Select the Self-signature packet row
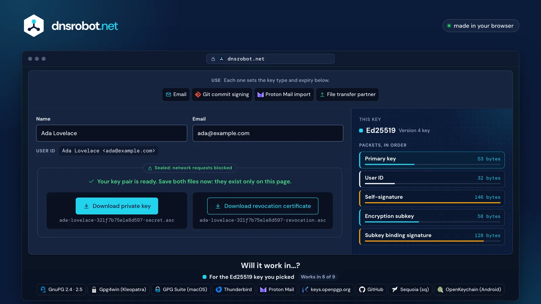The height and width of the screenshot is (304, 541). (432, 198)
